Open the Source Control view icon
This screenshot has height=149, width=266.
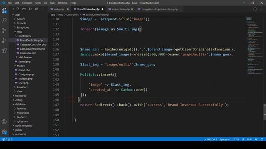pos(4,30)
